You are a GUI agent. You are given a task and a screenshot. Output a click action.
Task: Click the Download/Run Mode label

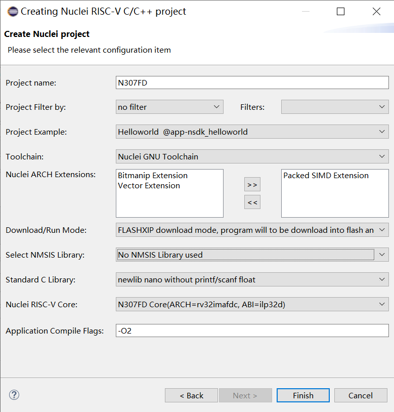46,230
